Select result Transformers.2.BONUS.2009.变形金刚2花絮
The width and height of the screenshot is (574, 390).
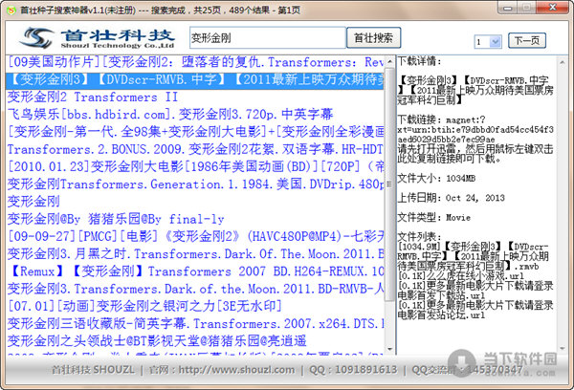195,149
